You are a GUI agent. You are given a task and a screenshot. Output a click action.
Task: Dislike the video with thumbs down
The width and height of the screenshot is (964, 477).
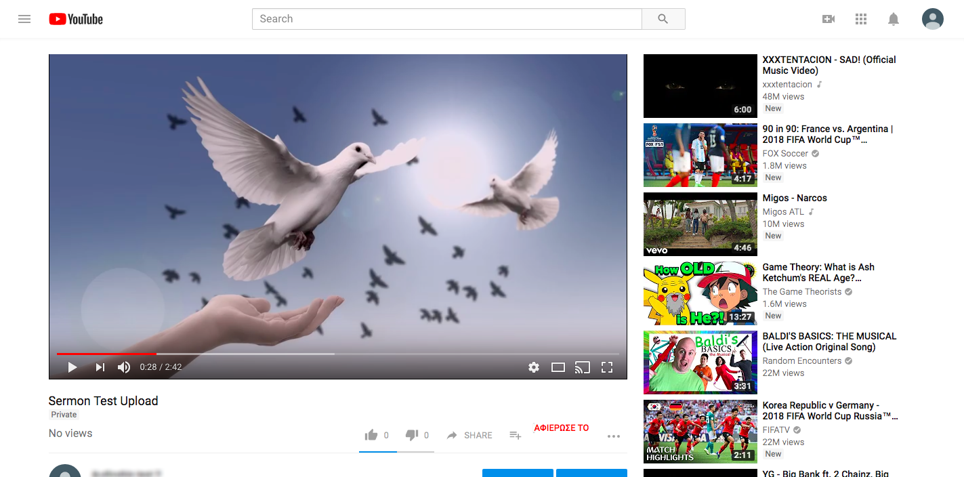tap(411, 435)
